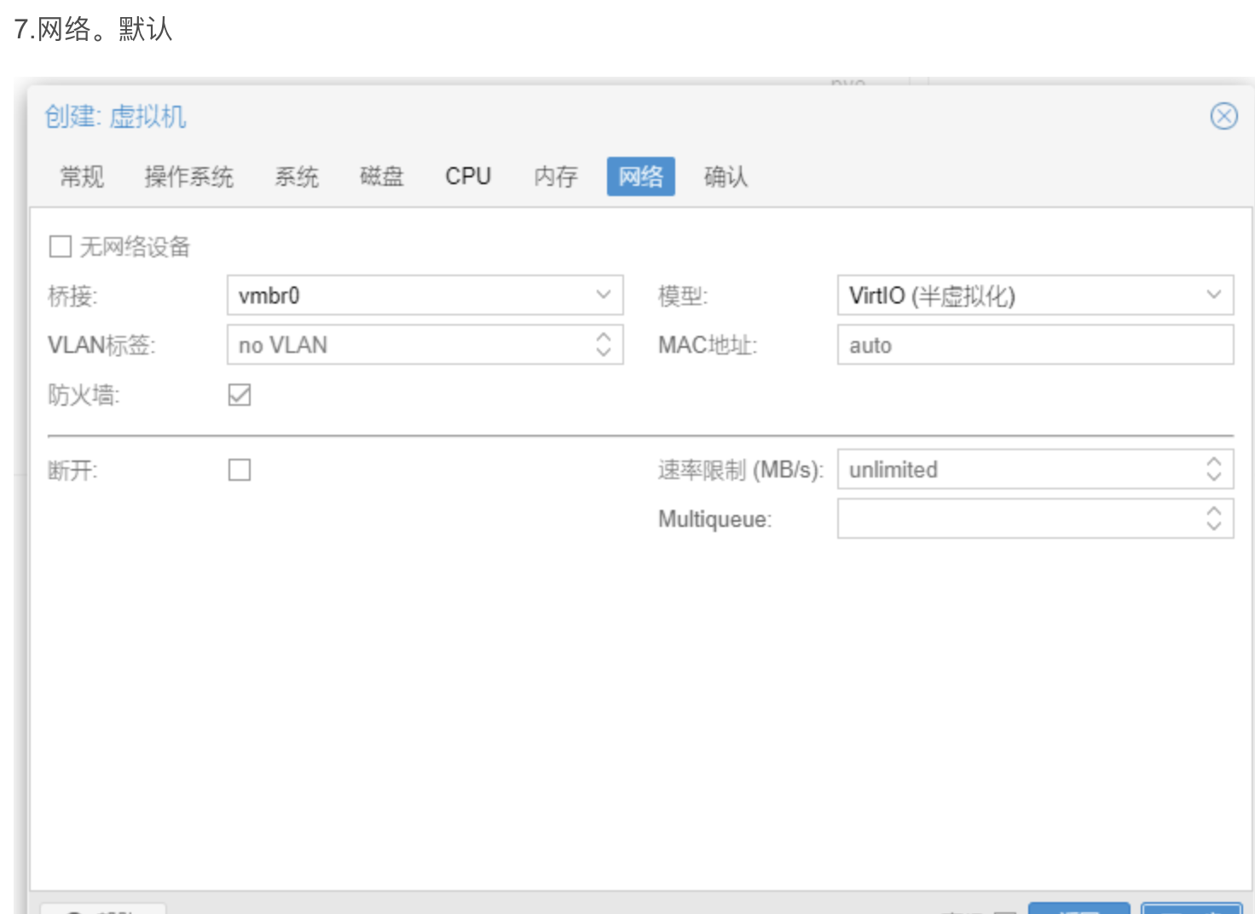Expand the 桥接 vmbr0 dropdown arrow
The image size is (1255, 914).
point(604,295)
